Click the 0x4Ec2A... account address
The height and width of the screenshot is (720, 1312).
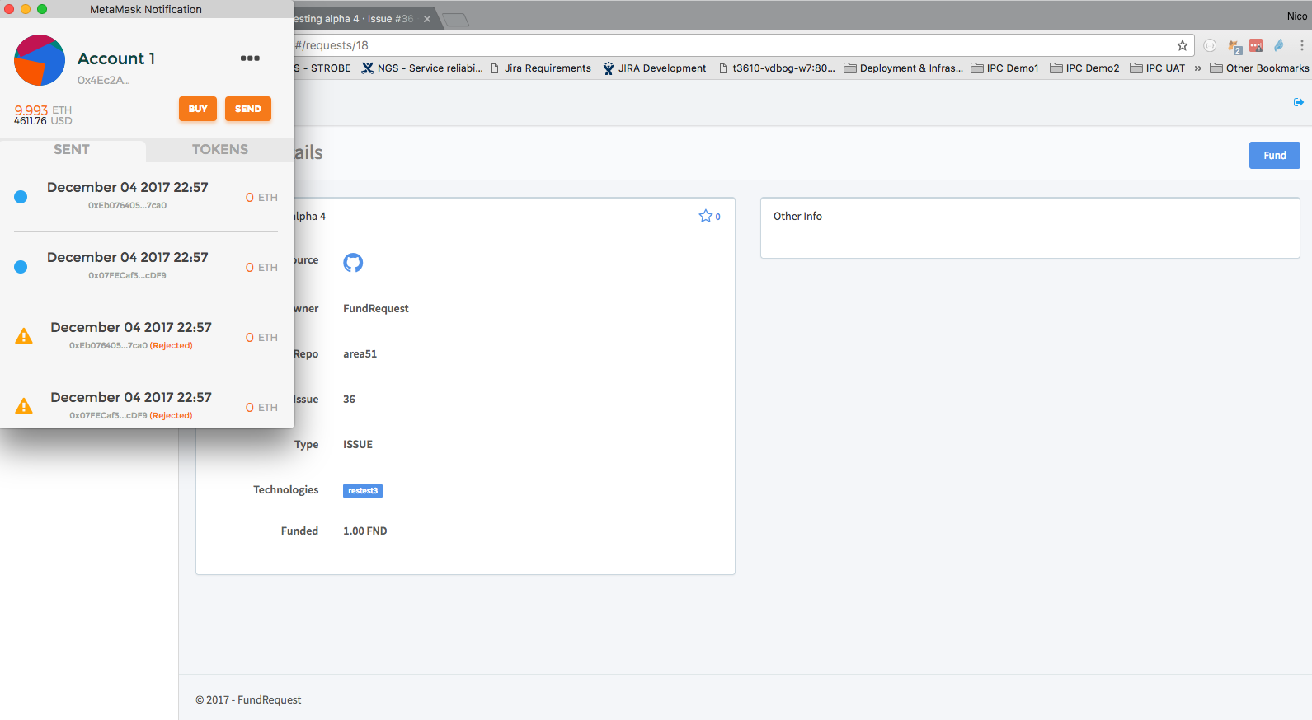tap(103, 81)
